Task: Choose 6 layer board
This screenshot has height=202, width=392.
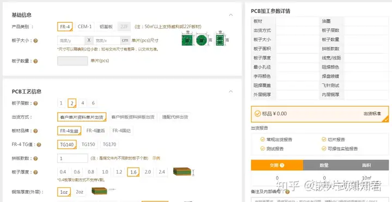Action: tap(93, 103)
